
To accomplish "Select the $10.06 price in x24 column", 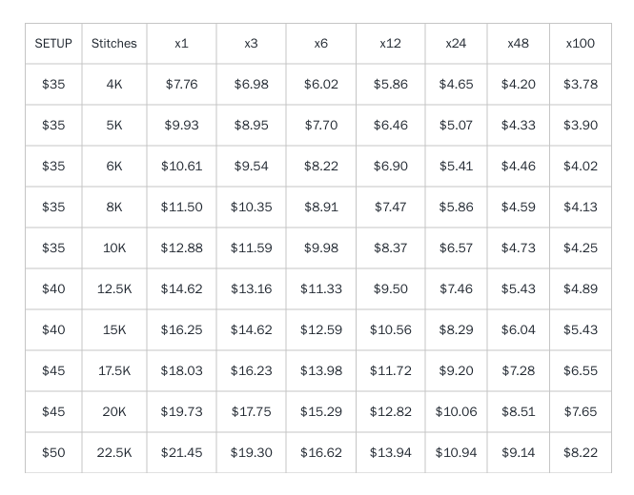I will [456, 411].
